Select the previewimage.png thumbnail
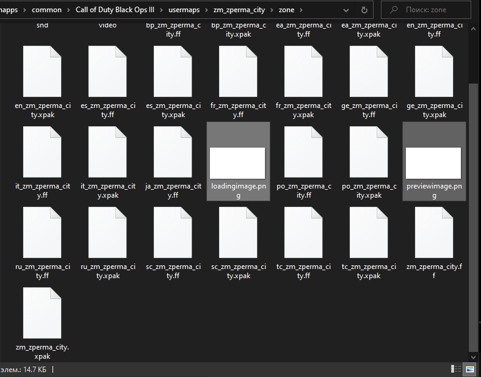 point(433,163)
